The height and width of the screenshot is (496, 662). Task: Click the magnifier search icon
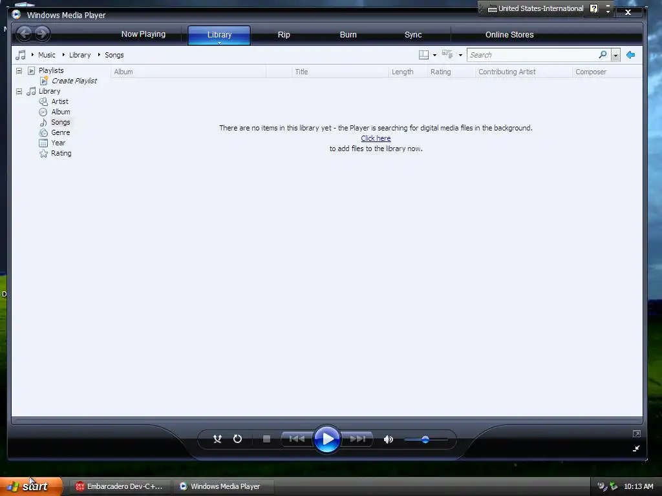(x=603, y=54)
